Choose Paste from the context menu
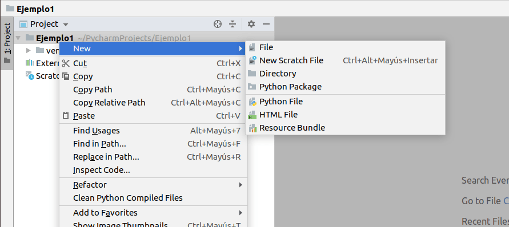This screenshot has width=509, height=227. pos(153,116)
